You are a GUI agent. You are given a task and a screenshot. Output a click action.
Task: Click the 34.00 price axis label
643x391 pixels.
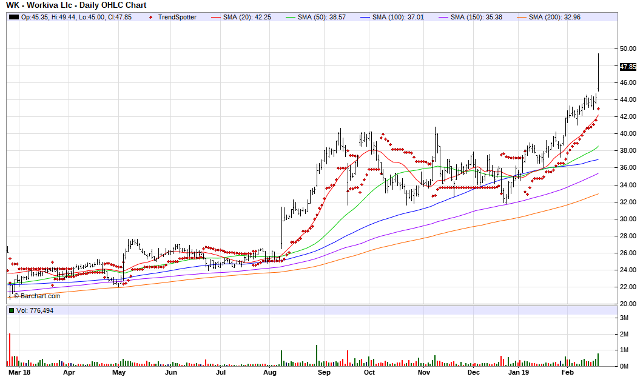628,185
